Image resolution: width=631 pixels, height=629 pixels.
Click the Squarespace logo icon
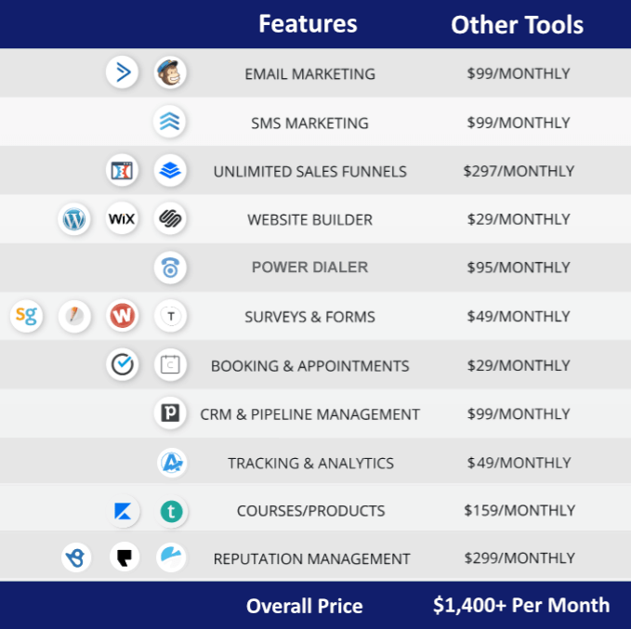(170, 219)
